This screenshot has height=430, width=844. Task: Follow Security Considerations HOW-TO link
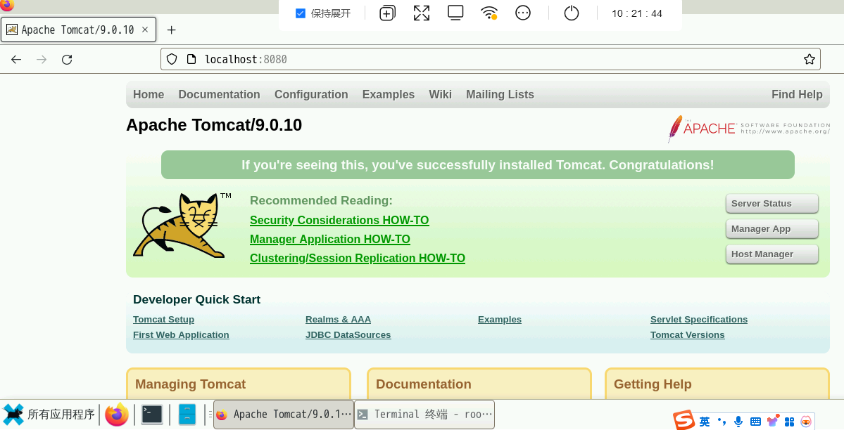pyautogui.click(x=339, y=221)
